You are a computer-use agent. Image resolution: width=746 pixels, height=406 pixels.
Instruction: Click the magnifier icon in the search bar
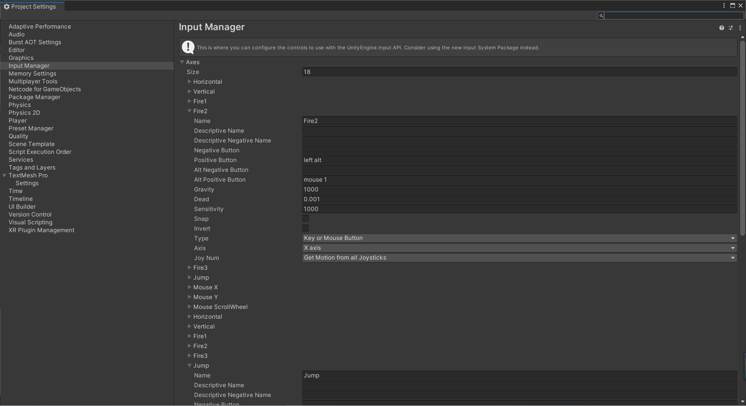601,16
